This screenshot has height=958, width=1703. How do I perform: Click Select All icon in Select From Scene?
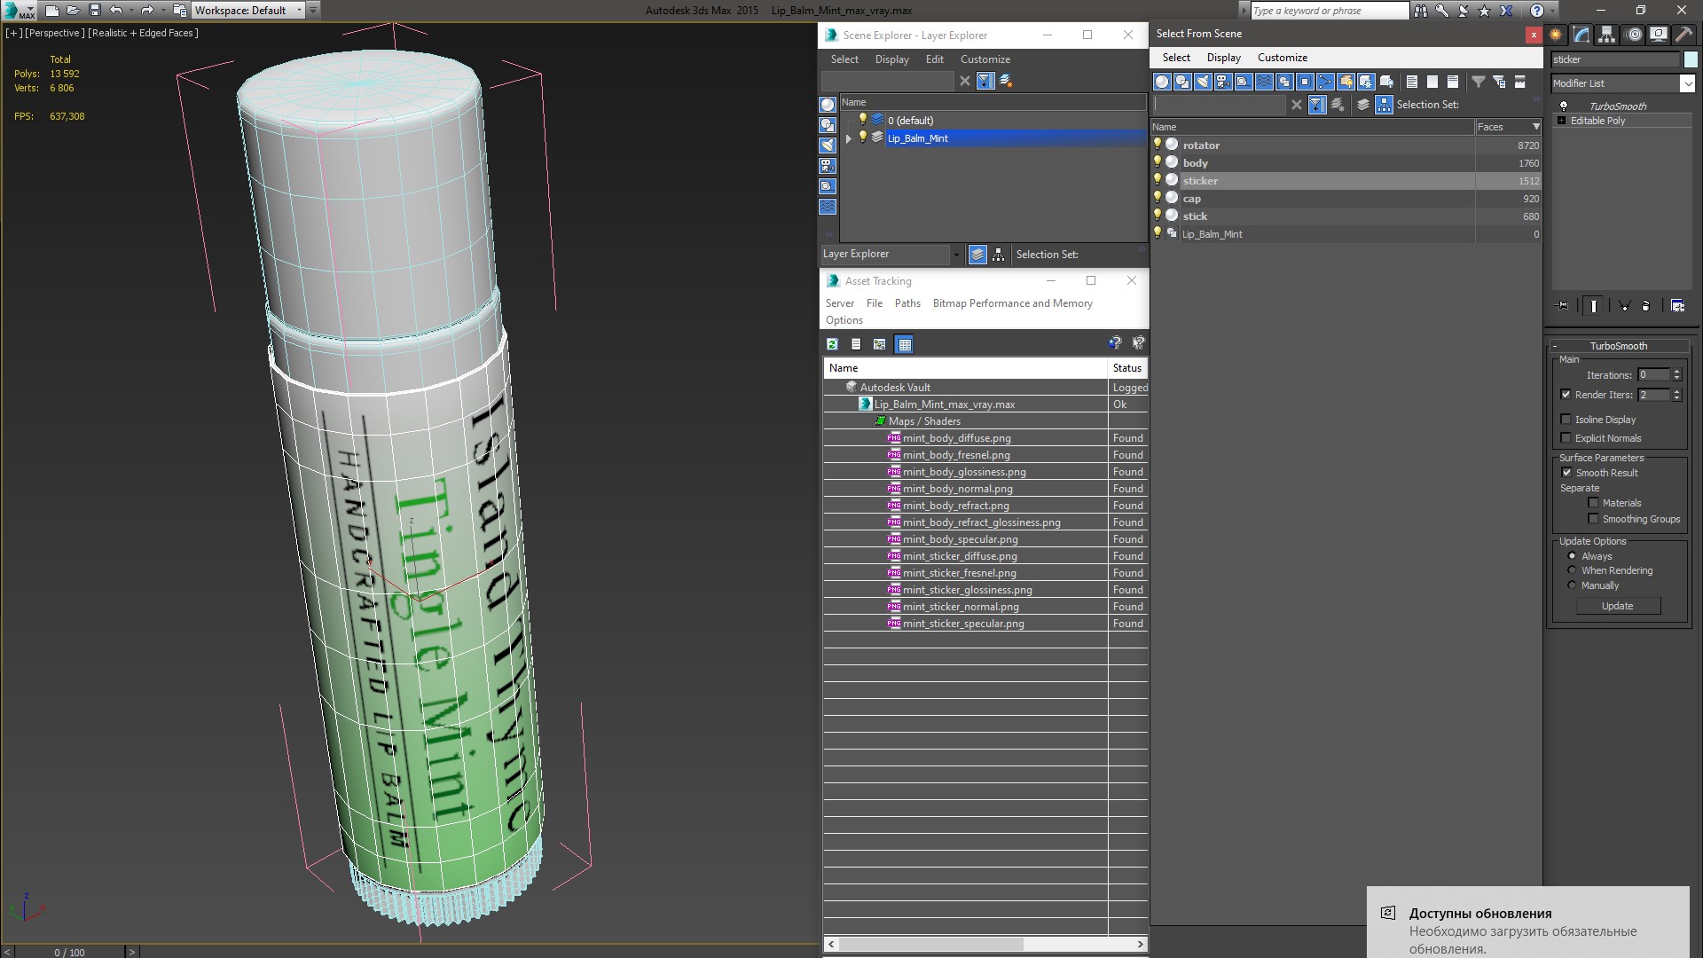coord(1412,82)
